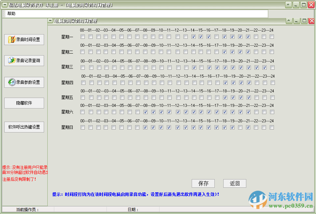Open 软件呼出热键设置 hotkey settings
The image size is (316, 214).
pos(24,127)
